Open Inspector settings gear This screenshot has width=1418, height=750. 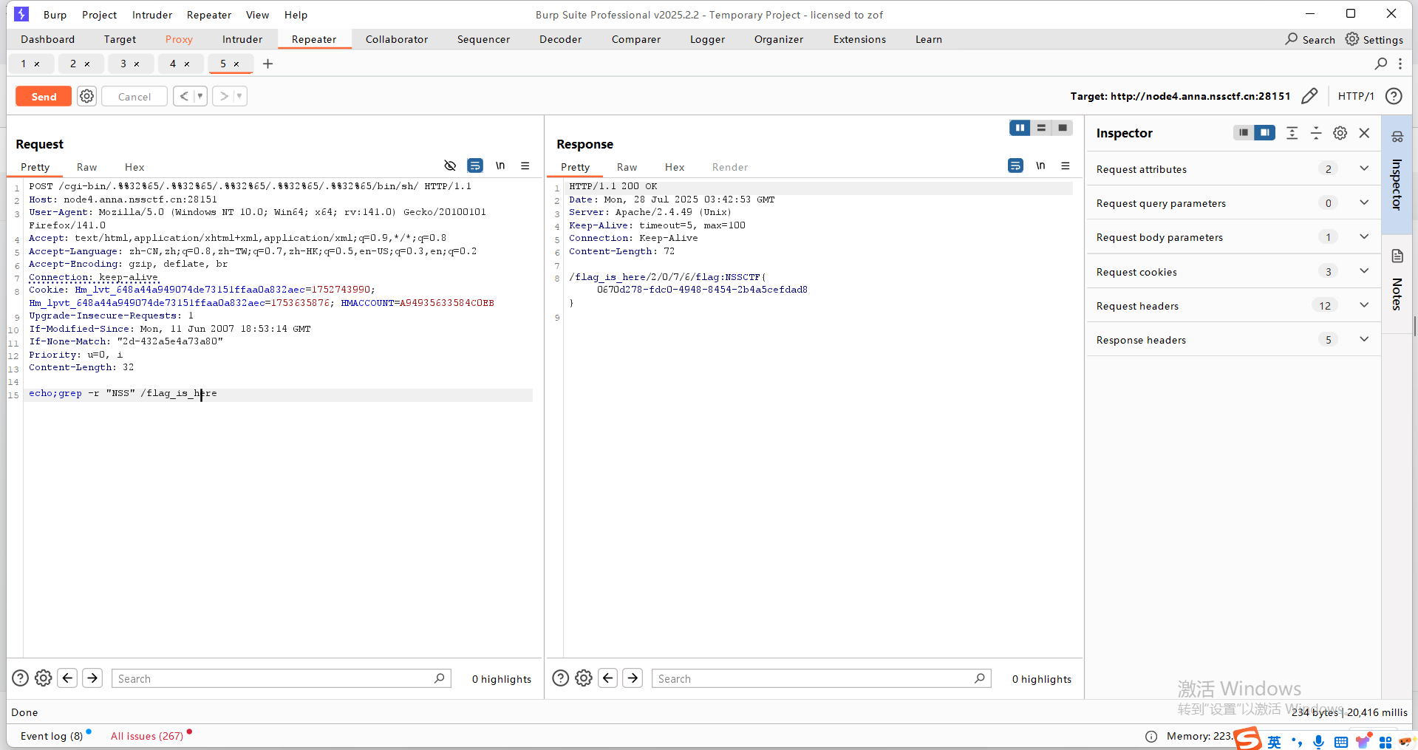1340,133
